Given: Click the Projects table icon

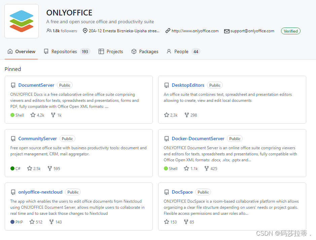Looking at the screenshot, I should [x=101, y=51].
